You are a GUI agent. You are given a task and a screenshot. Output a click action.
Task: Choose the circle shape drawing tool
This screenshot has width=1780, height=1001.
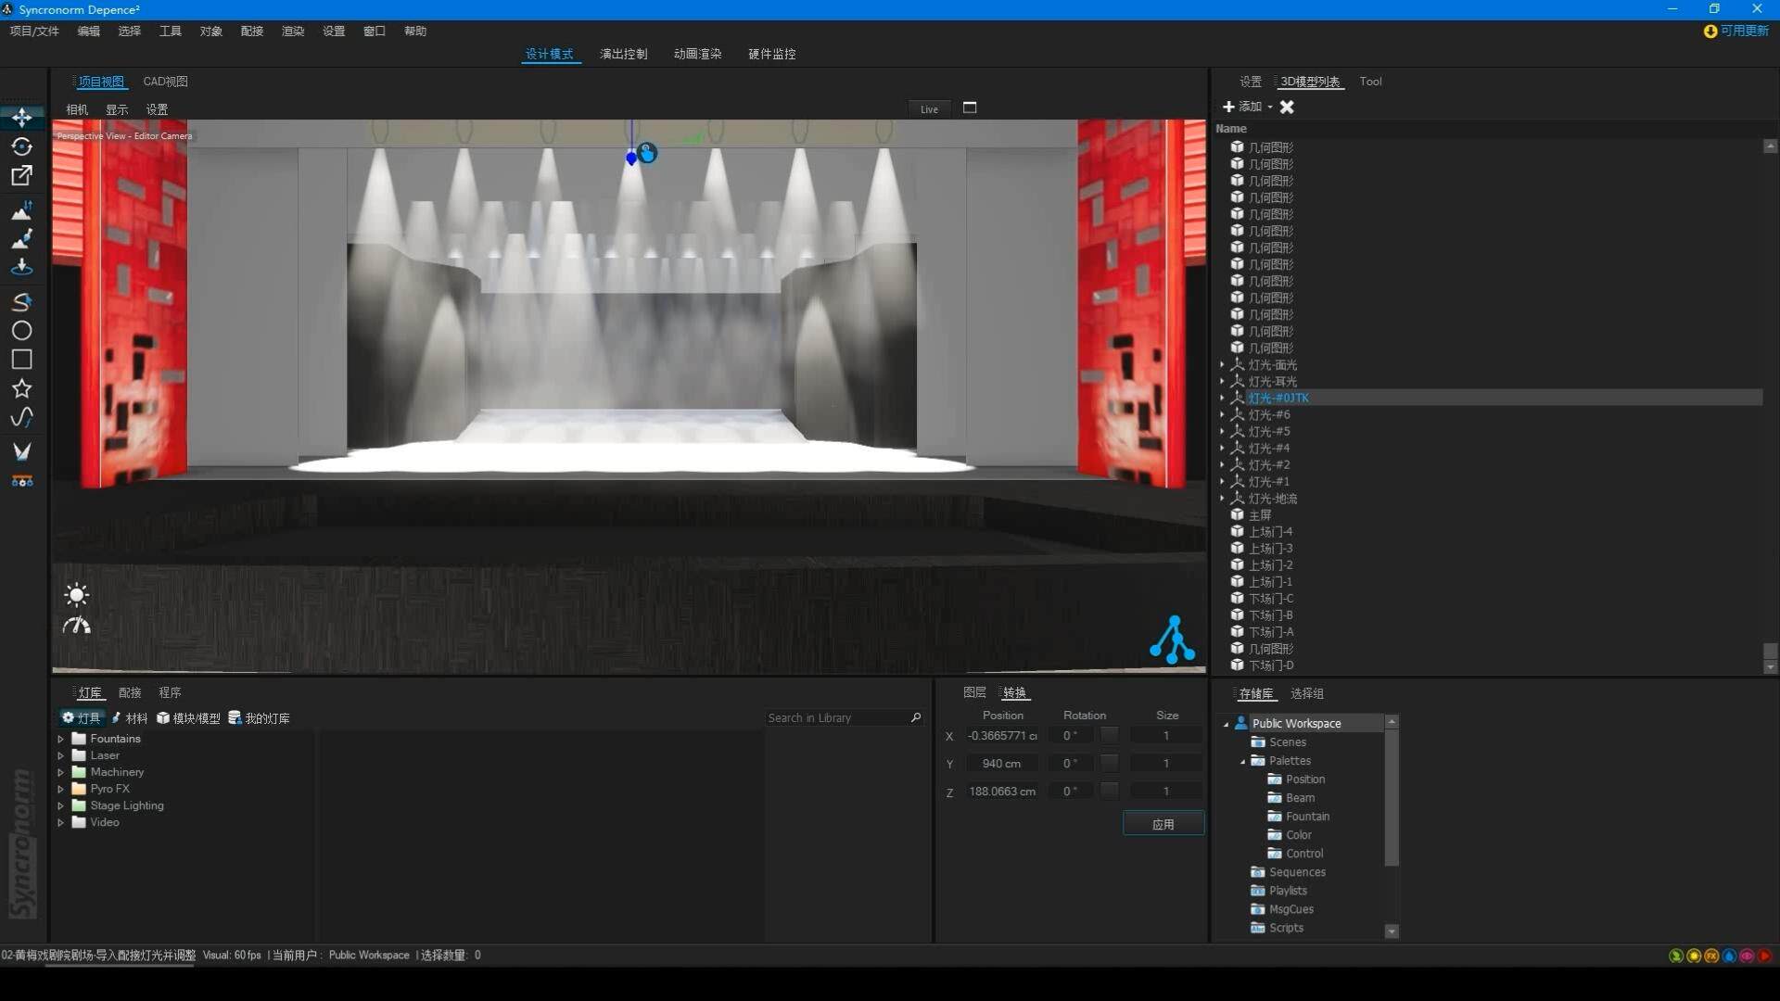(x=21, y=331)
